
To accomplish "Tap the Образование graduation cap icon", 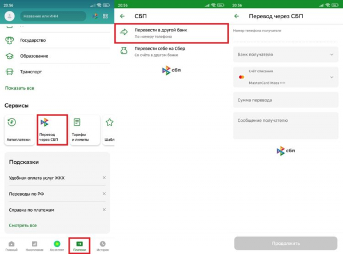I will [x=9, y=56].
